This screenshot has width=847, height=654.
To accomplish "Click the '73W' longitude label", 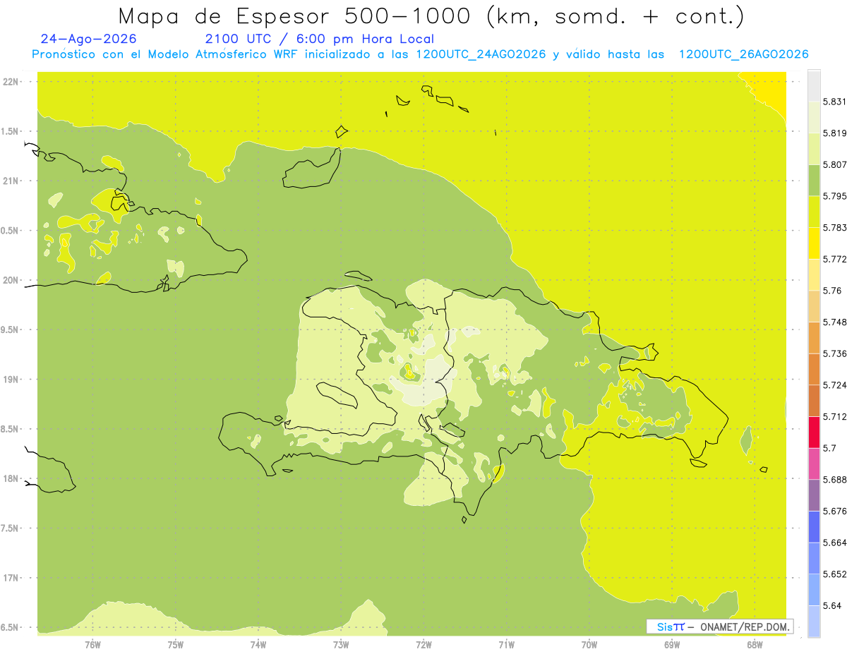I will [x=341, y=643].
